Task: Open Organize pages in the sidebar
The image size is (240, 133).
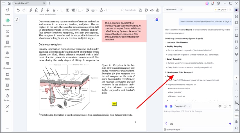Action: (x=7, y=66)
